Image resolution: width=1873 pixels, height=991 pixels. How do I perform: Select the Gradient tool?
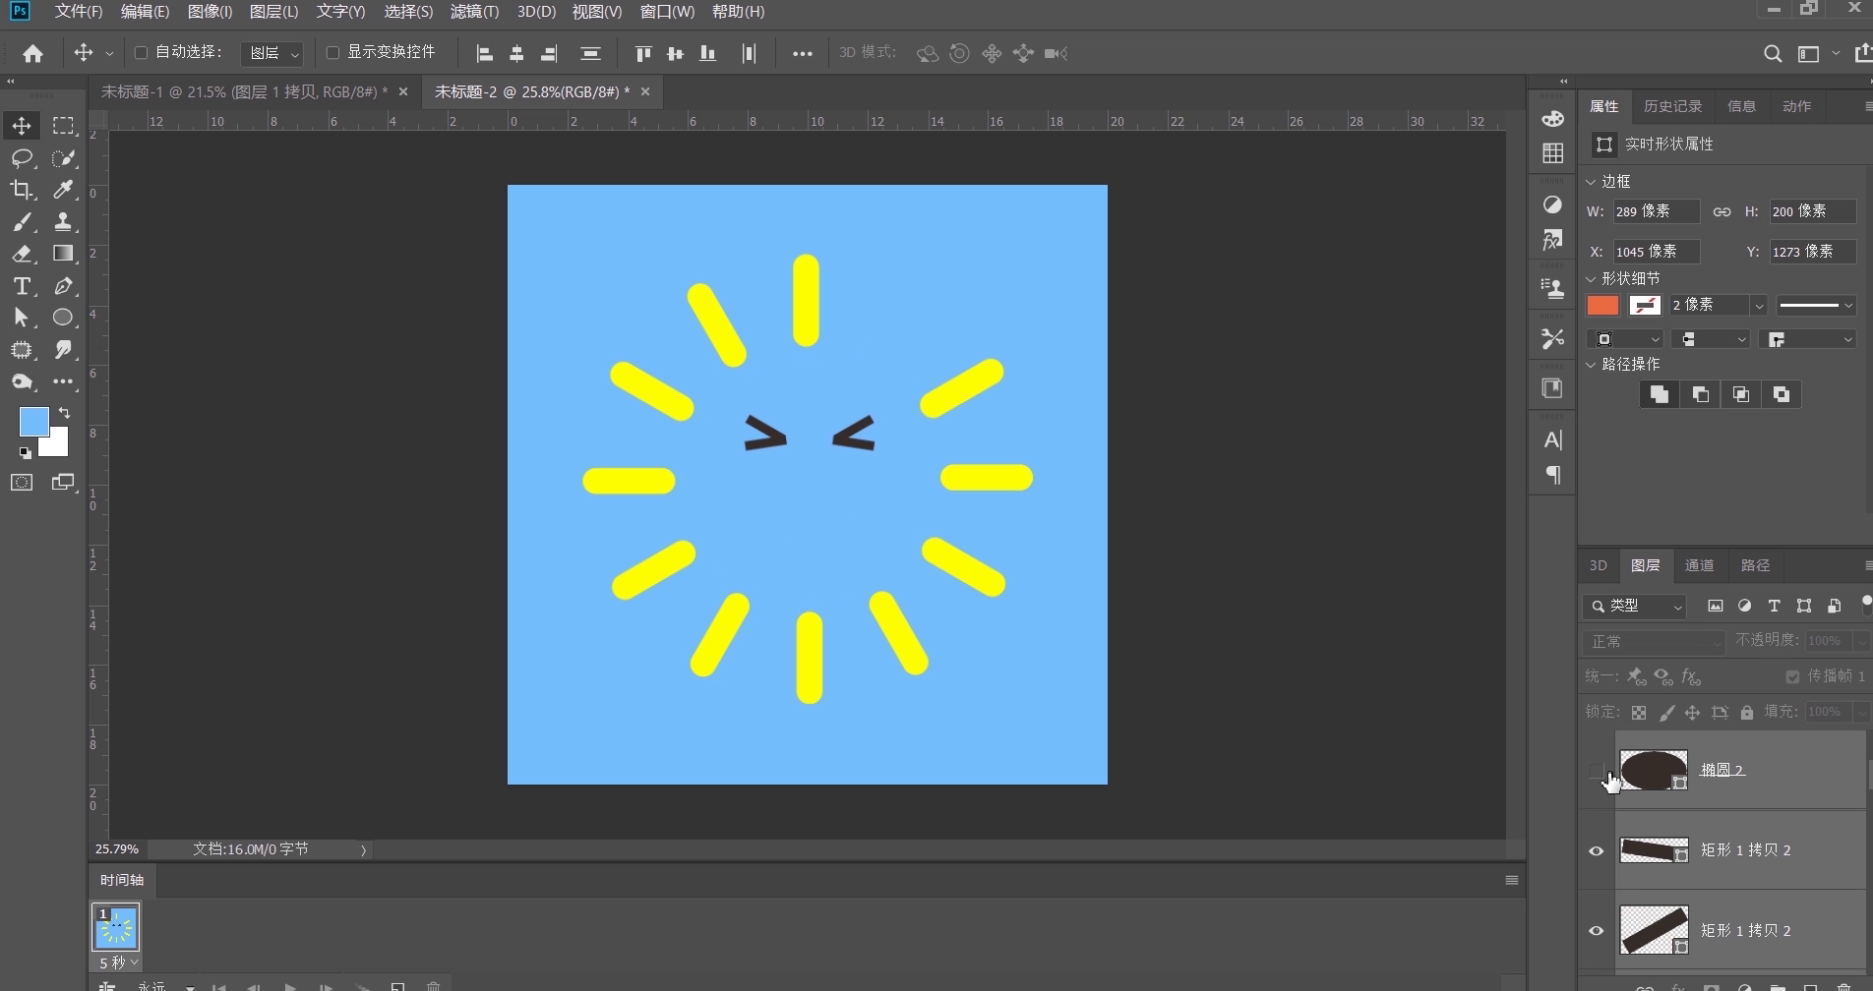point(63,254)
